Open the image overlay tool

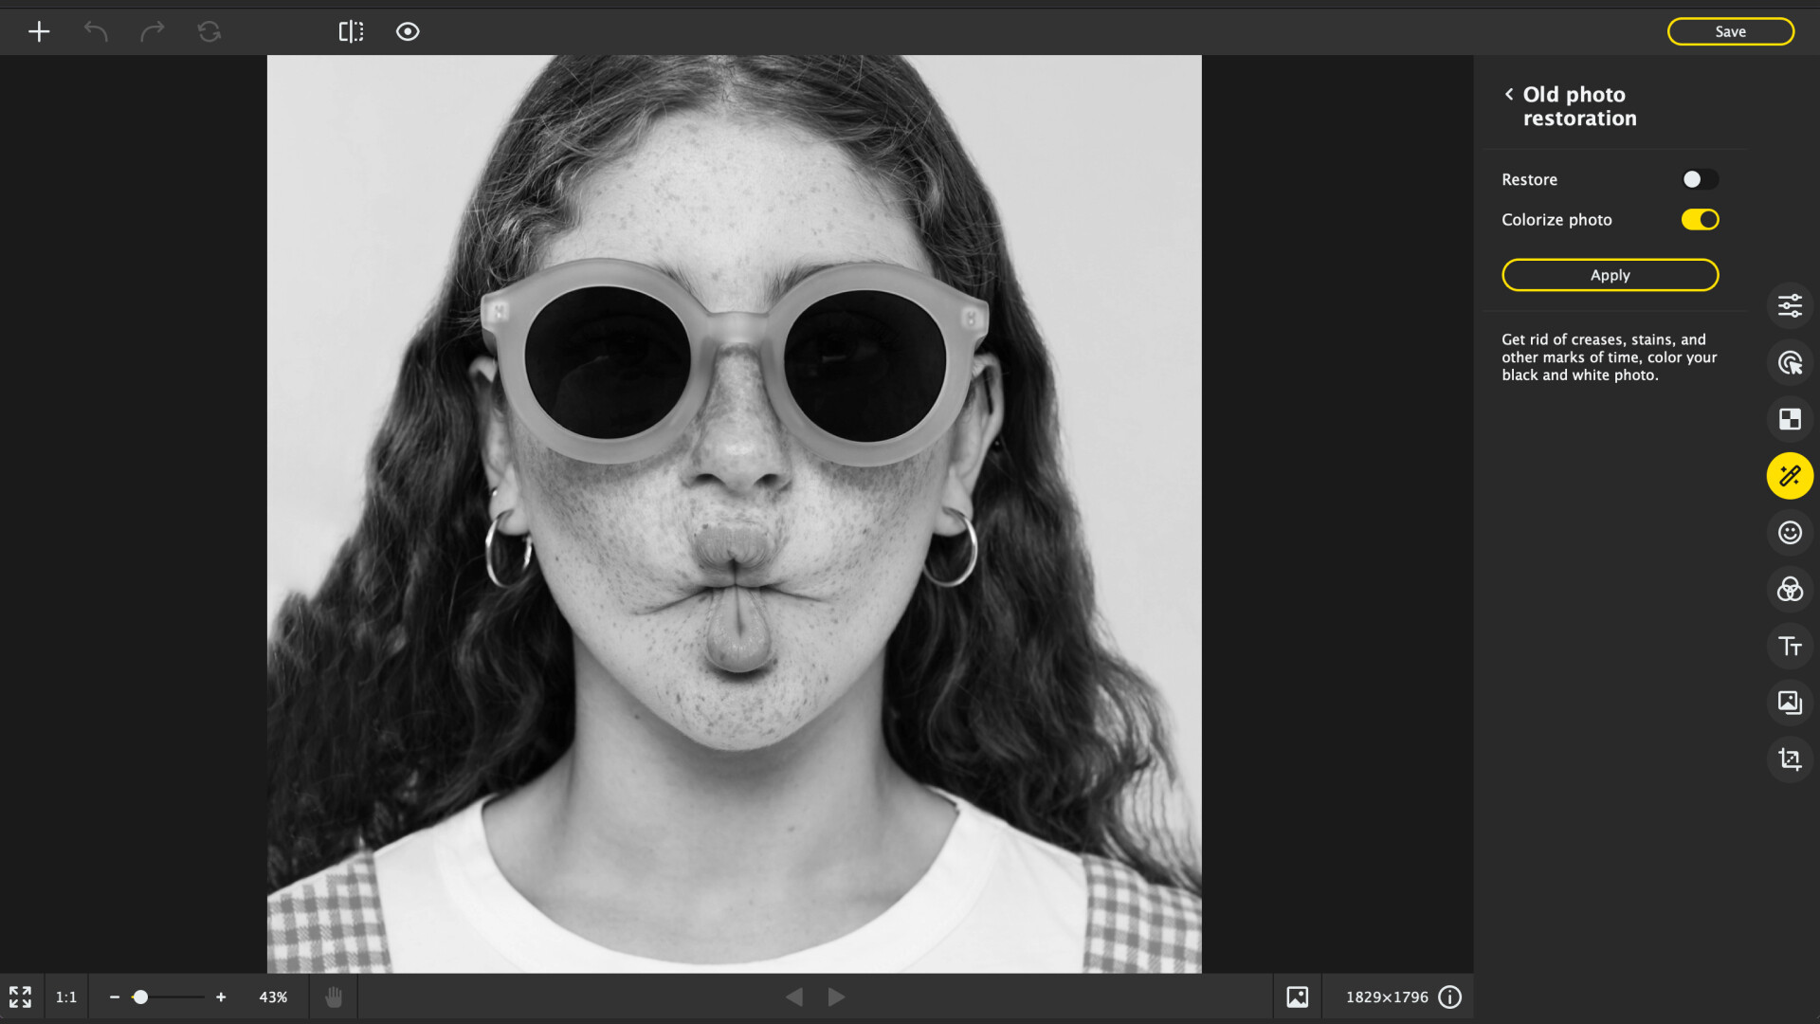1790,703
